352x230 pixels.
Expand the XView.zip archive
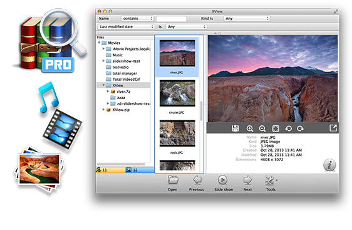pos(103,110)
